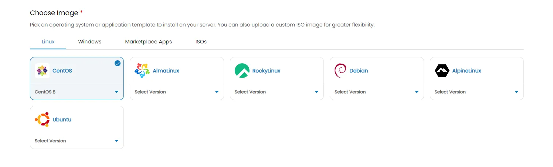Click the Debian swirl logo icon
The image size is (553, 167).
(x=340, y=71)
